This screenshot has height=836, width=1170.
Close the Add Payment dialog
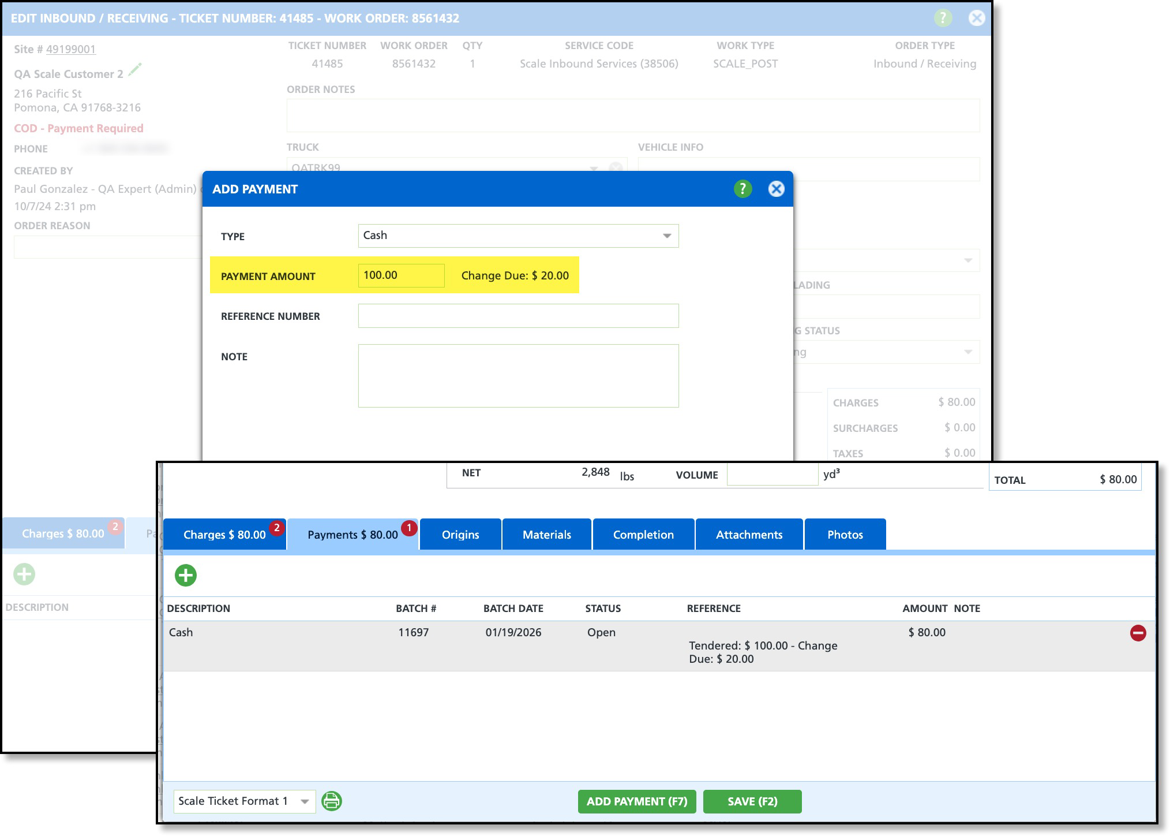click(776, 189)
